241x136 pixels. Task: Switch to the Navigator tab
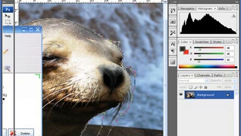click(187, 8)
